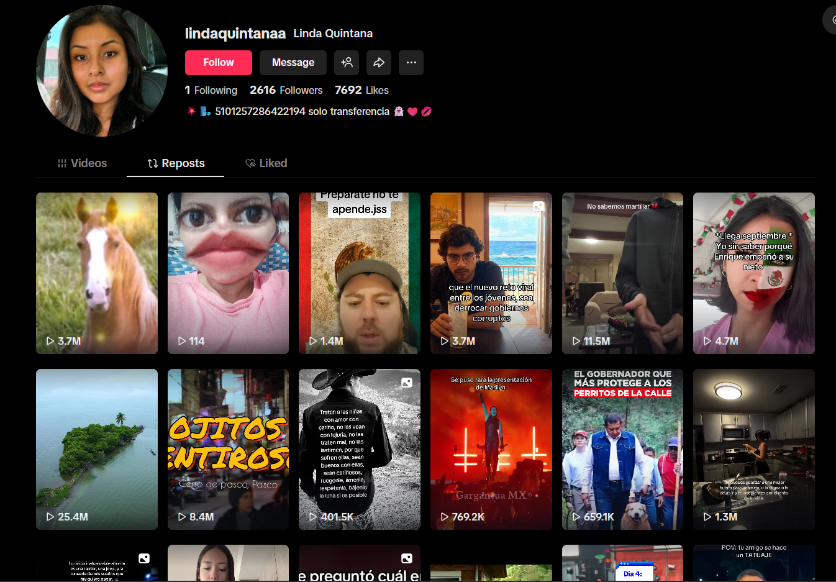Send a message with the Message button
This screenshot has height=582, width=836.
tap(293, 63)
